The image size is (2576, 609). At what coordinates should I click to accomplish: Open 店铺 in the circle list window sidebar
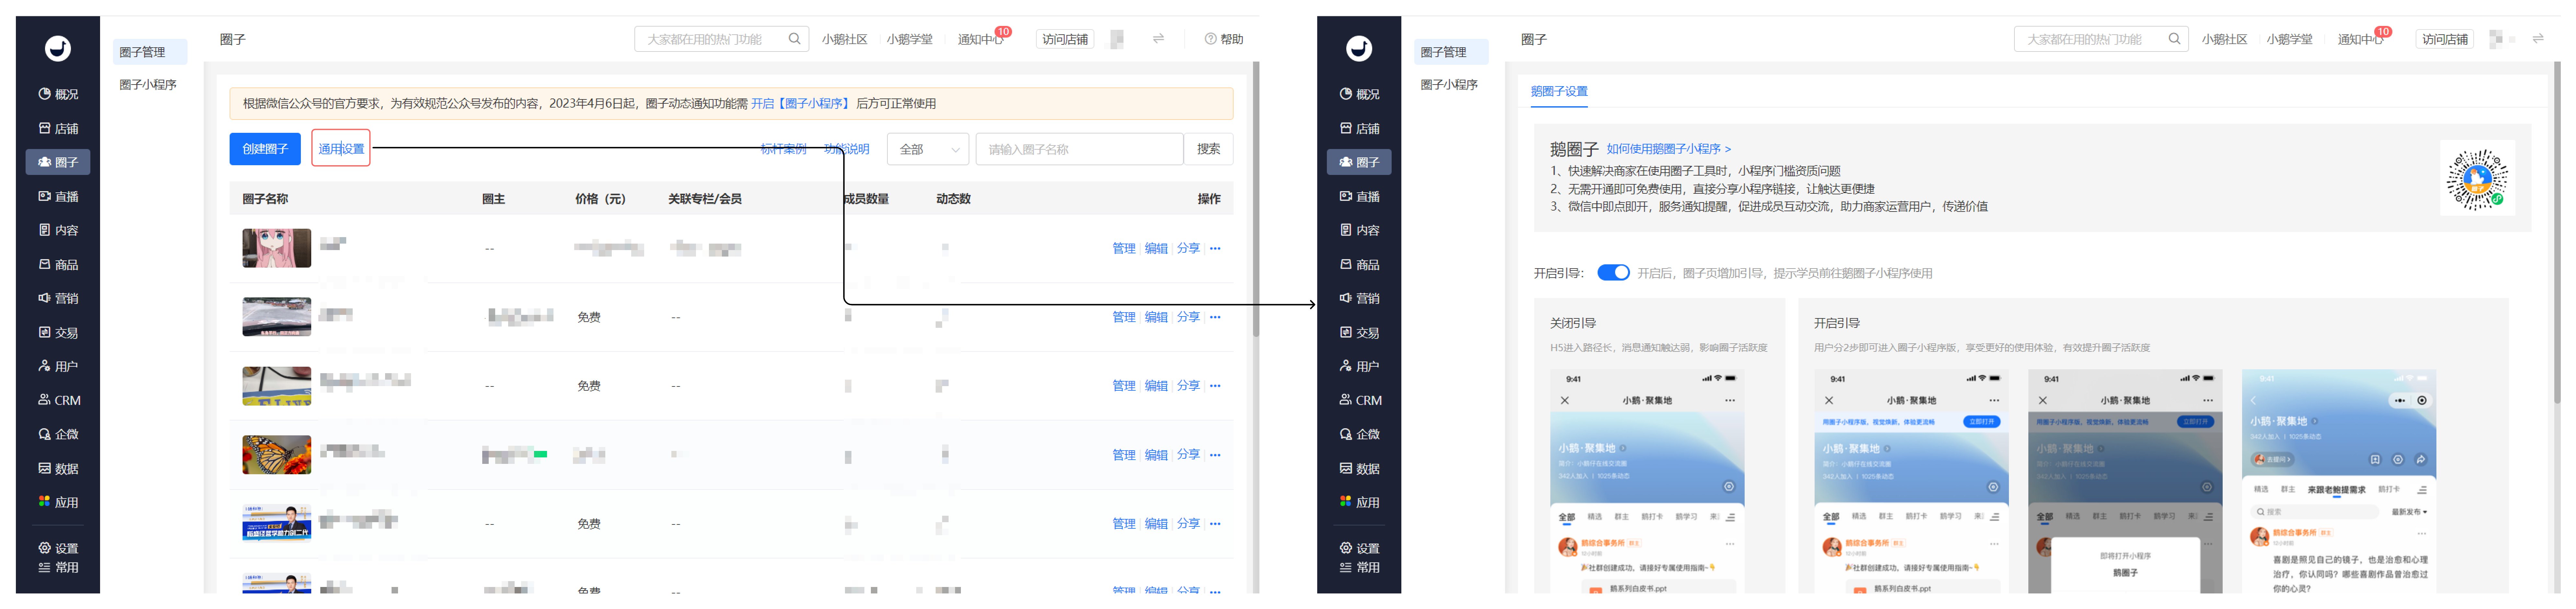tap(58, 128)
